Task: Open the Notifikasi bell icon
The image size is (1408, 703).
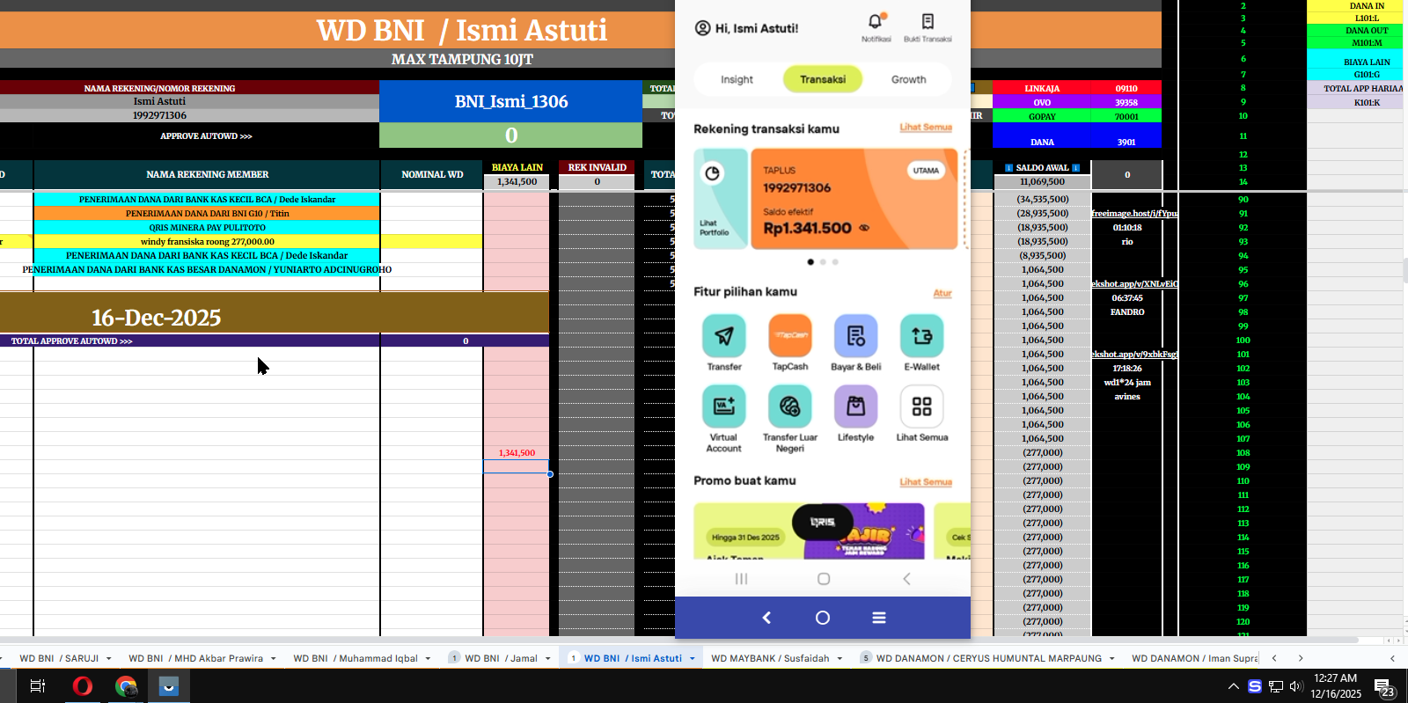Action: tap(876, 21)
